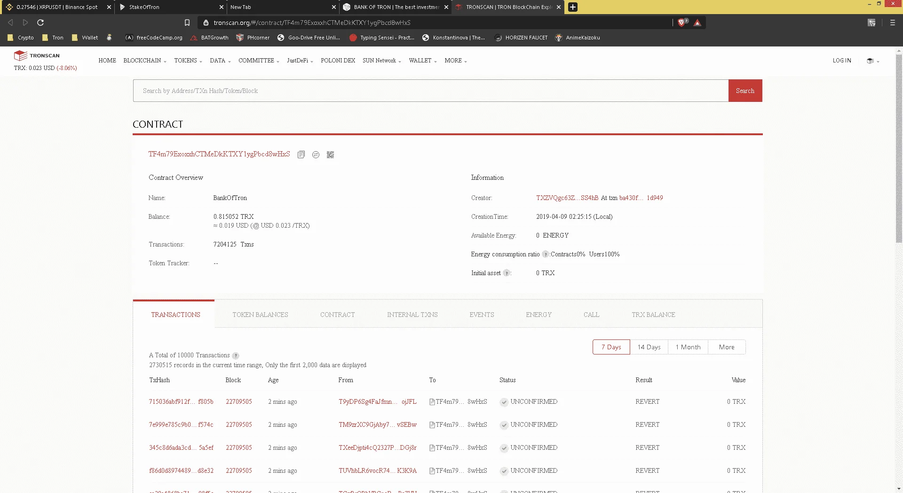Viewport: 903px width, 493px height.
Task: Open the Brave Shields lion icon
Action: click(682, 23)
